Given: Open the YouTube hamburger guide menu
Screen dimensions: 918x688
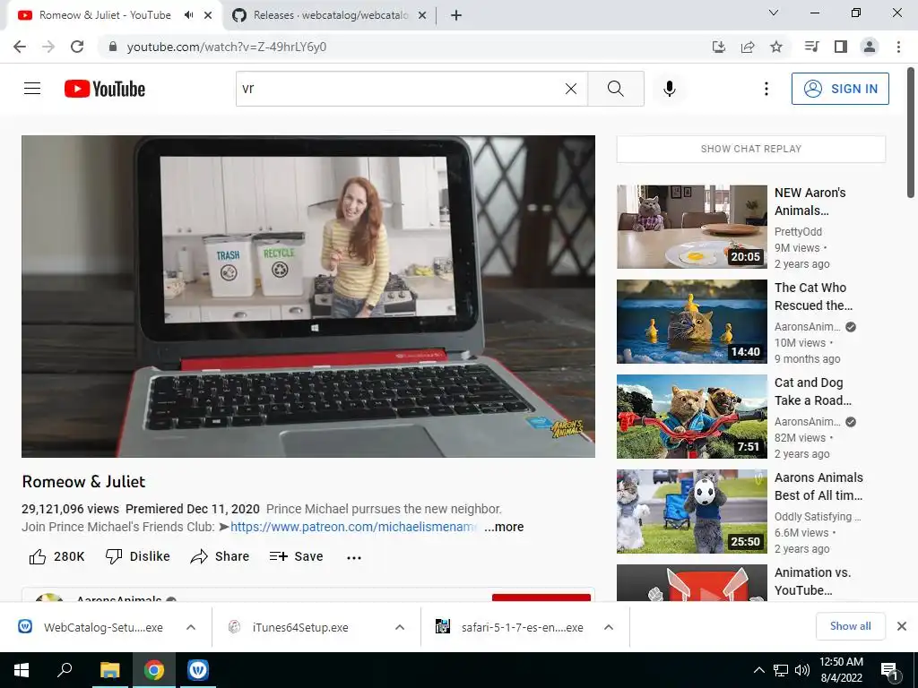Looking at the screenshot, I should (32, 89).
